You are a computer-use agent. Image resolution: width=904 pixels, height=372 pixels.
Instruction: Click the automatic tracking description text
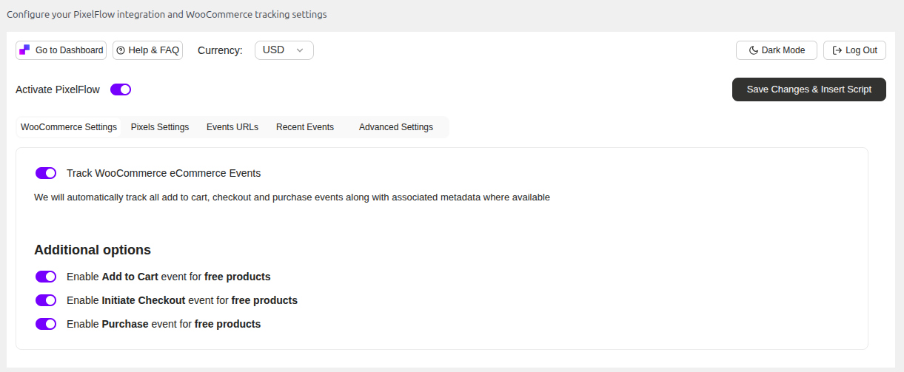tap(292, 197)
